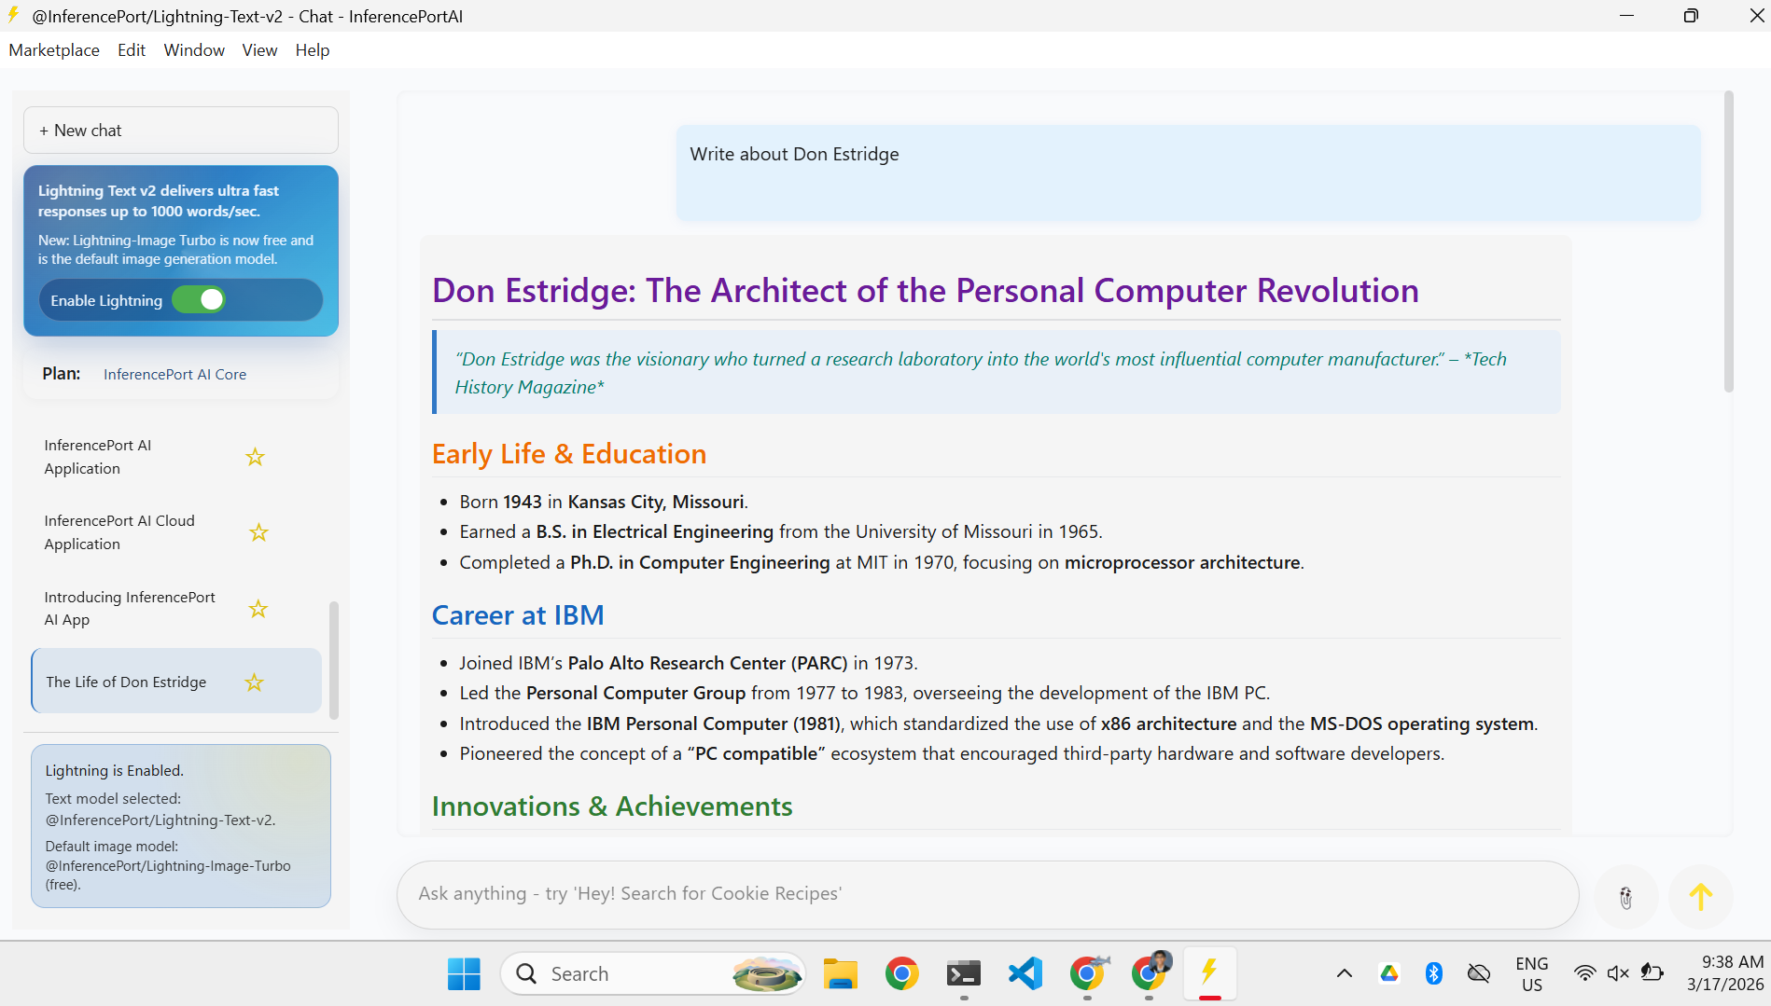Image resolution: width=1771 pixels, height=1006 pixels.
Task: Open Bluetooth tray icon
Action: click(1434, 973)
